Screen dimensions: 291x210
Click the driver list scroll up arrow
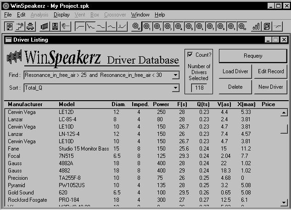click(x=284, y=113)
